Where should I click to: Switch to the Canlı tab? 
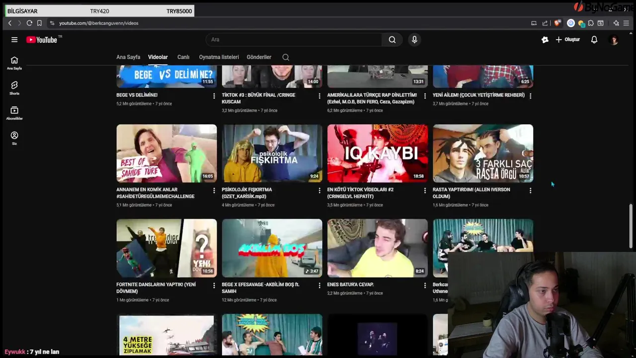click(183, 57)
